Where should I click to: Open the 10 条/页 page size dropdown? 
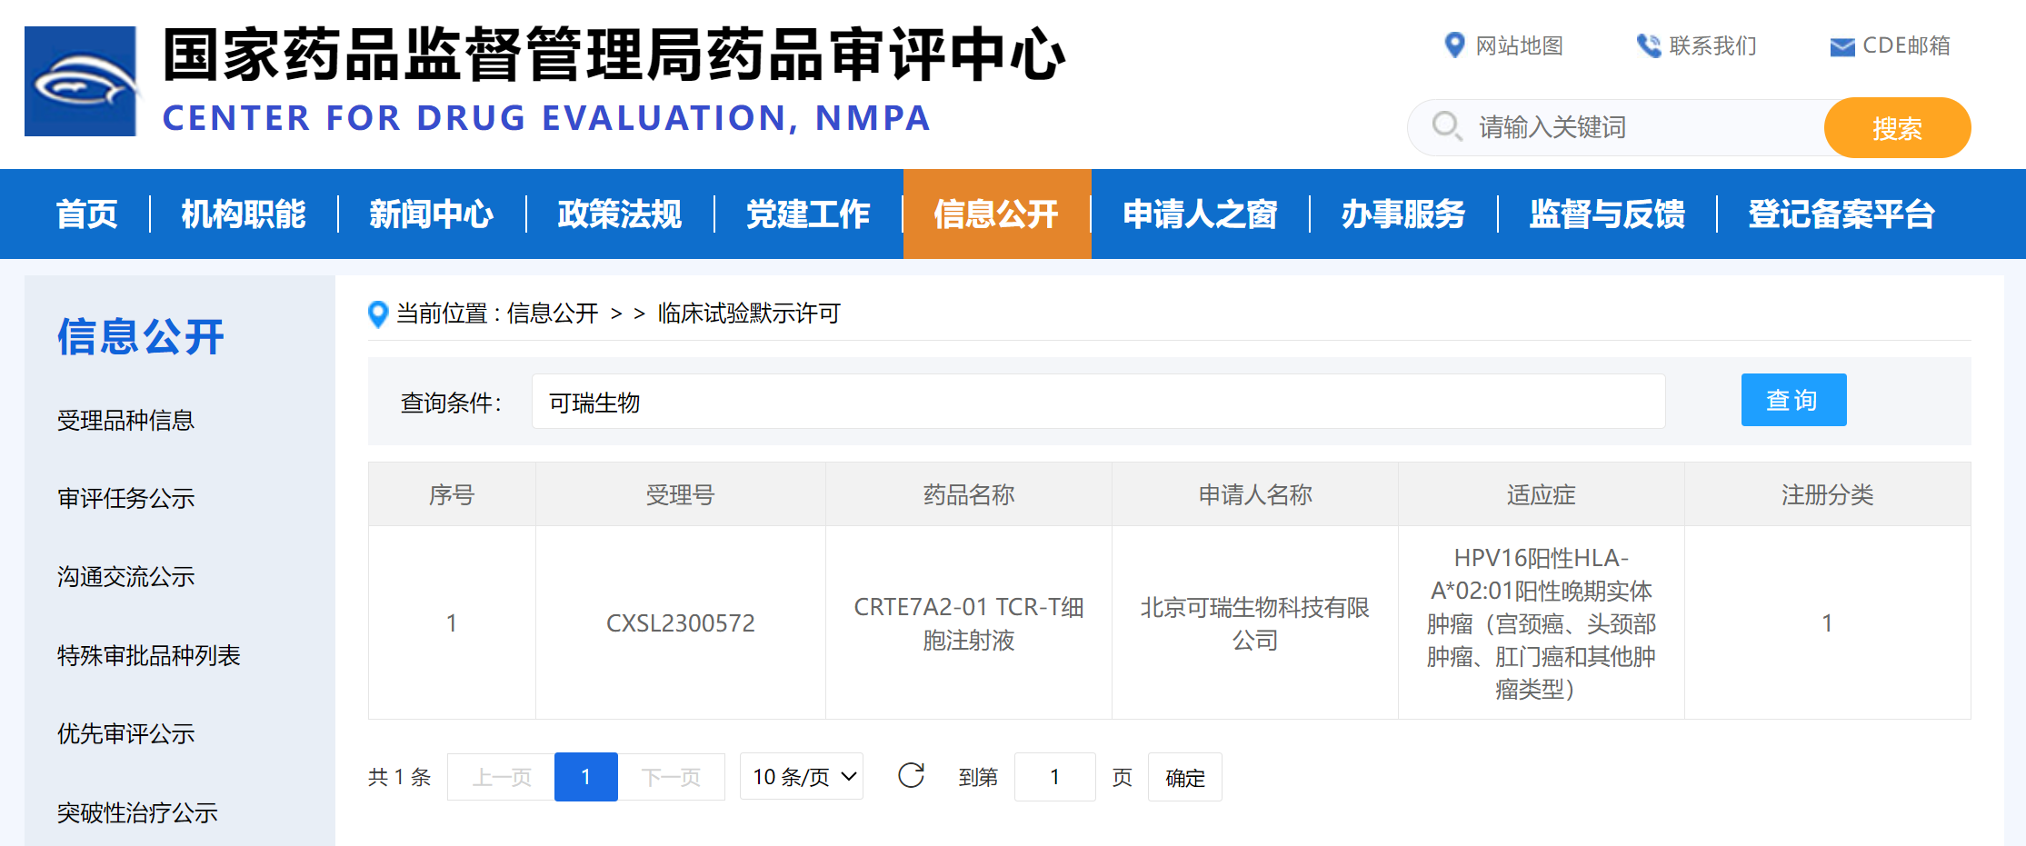(x=802, y=777)
